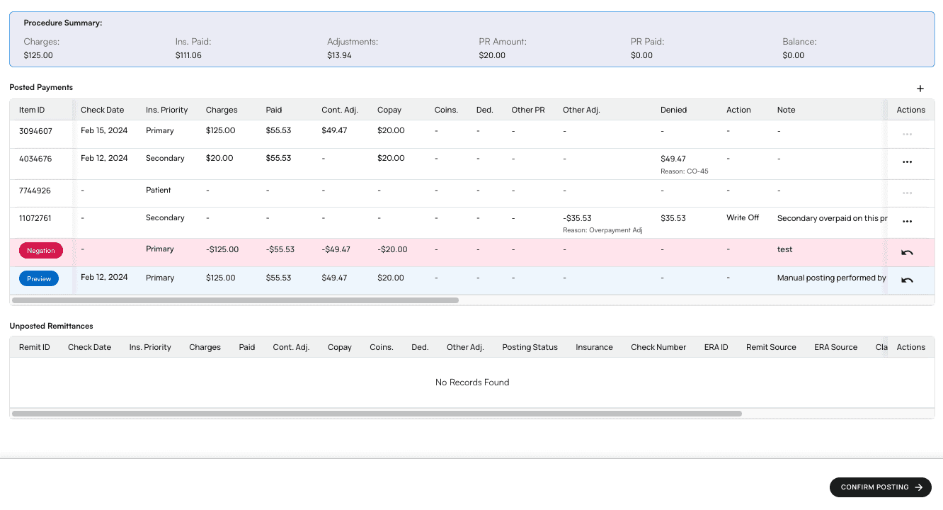The image size is (943, 510).
Task: Select the red Negation badge
Action: (41, 250)
